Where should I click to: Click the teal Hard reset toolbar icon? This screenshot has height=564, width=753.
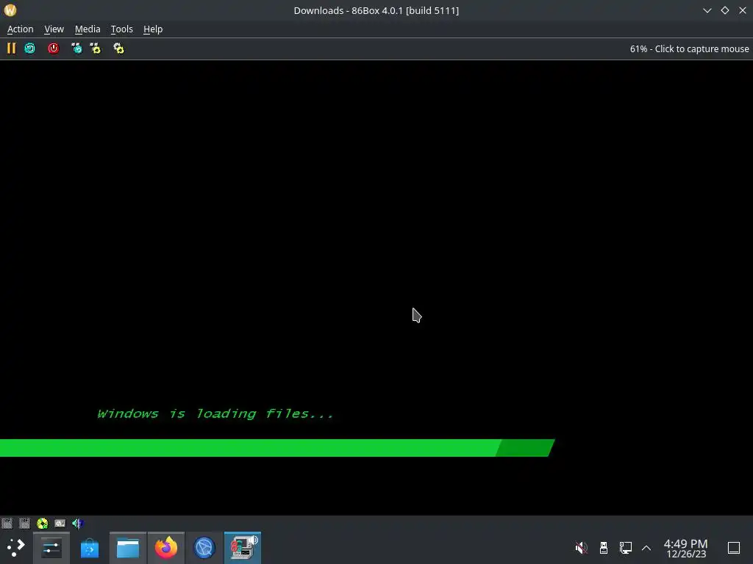click(29, 48)
